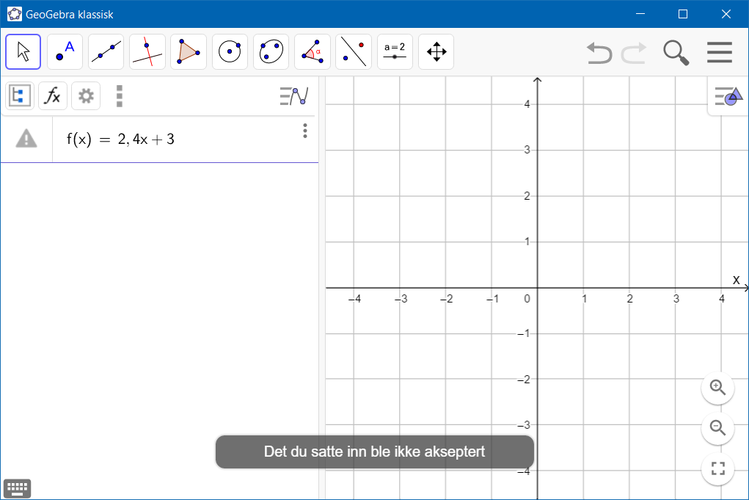Select the Circle with Center tool
The width and height of the screenshot is (749, 500).
point(229,51)
